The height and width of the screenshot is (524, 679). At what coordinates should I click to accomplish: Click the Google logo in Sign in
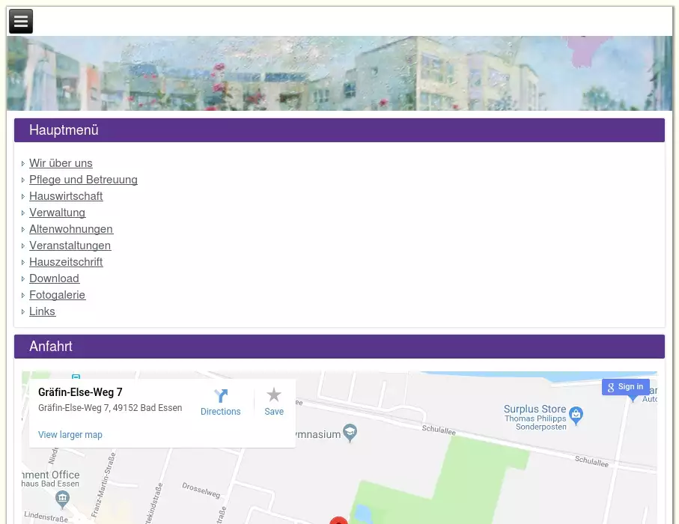pyautogui.click(x=611, y=387)
